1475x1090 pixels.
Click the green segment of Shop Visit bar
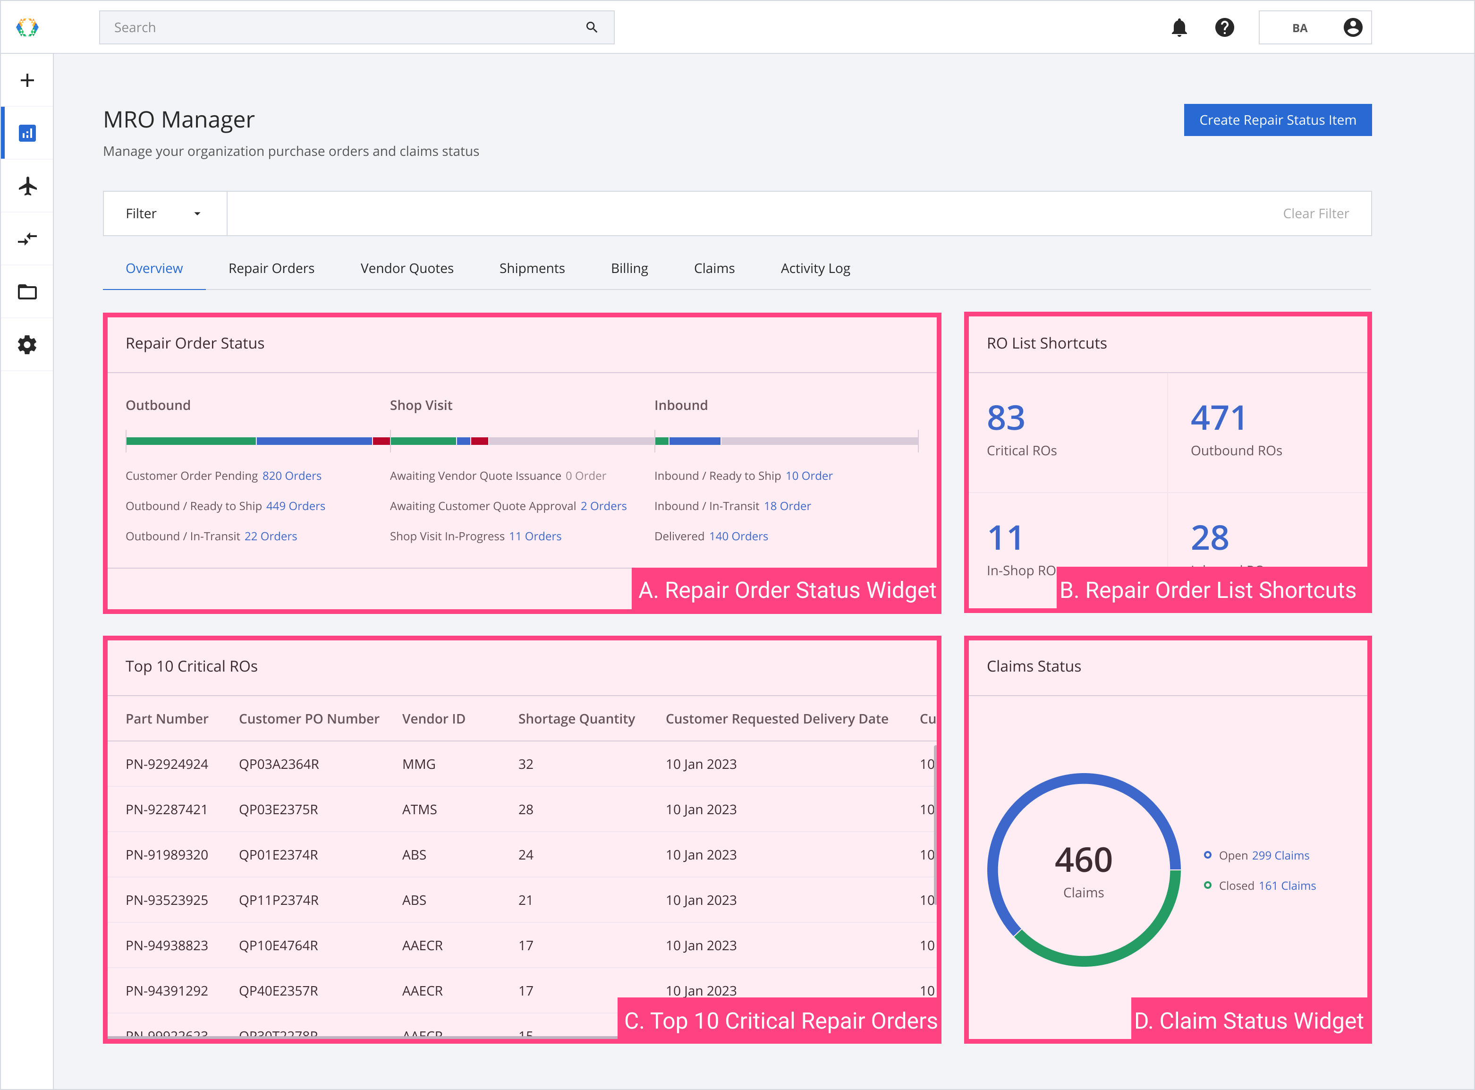423,441
